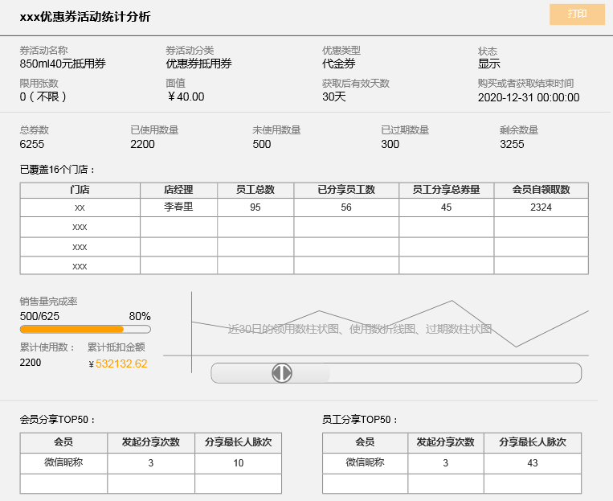The width and height of the screenshot is (613, 501).
Task: Click 发起分享次数 header in 会员分享 table
Action: click(150, 442)
